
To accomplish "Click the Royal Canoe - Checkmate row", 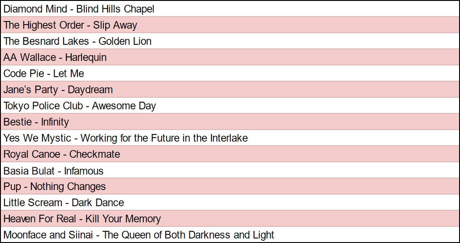I will click(x=62, y=154).
